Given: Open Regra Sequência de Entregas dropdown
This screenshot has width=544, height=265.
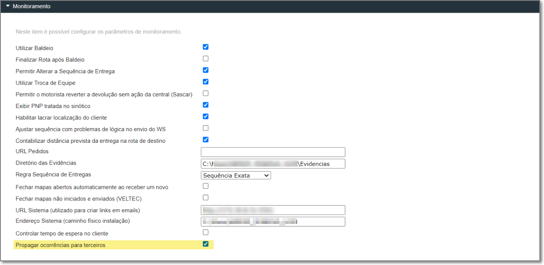Looking at the screenshot, I should pos(236,175).
